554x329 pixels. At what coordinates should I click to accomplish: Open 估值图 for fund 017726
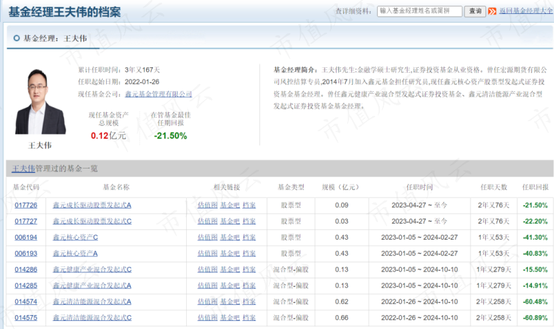pos(208,205)
